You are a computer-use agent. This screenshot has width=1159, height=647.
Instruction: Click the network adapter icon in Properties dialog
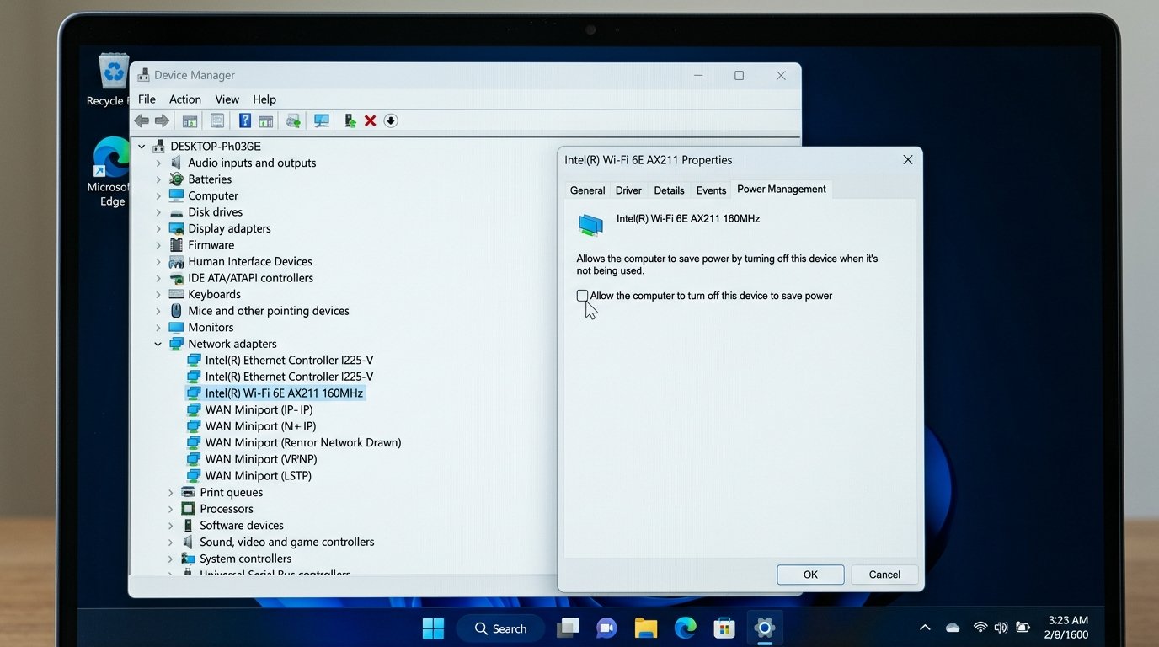(590, 224)
